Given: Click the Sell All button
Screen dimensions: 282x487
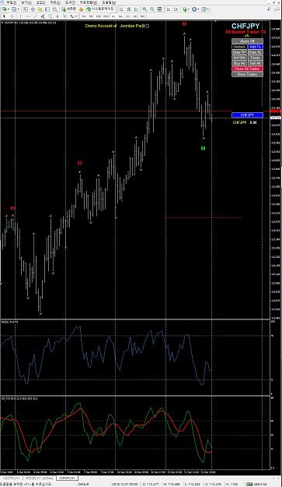Looking at the screenshot, I should (x=256, y=63).
